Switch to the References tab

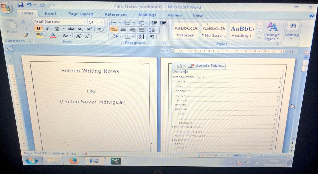coord(116,15)
